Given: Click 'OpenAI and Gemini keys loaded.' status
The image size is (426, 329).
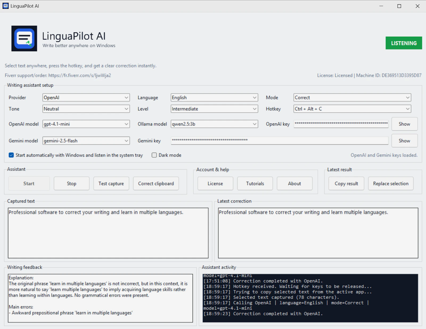Looking at the screenshot, I should click(384, 155).
